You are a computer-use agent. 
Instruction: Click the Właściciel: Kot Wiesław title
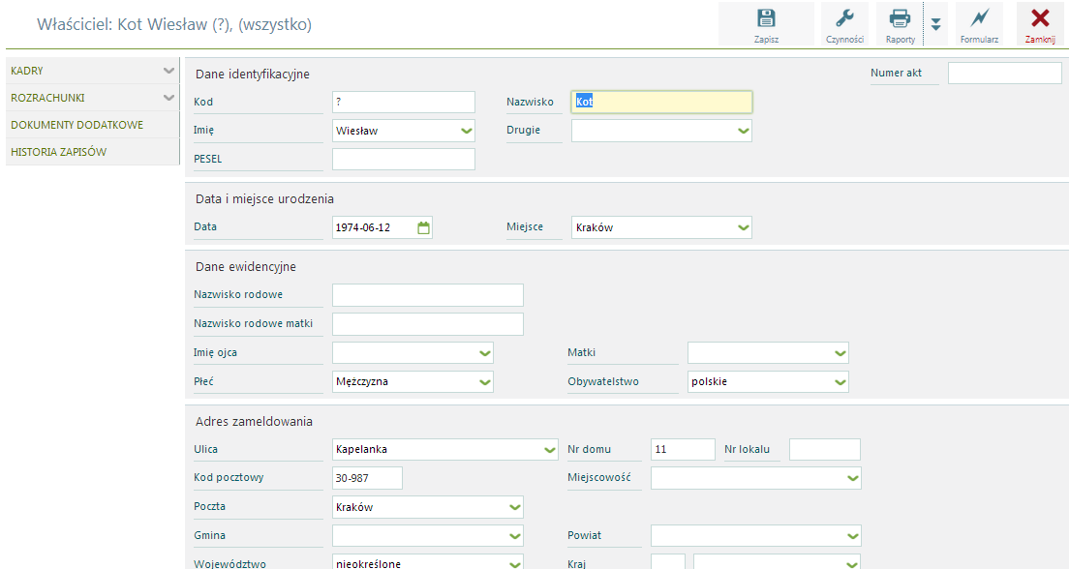tap(174, 24)
